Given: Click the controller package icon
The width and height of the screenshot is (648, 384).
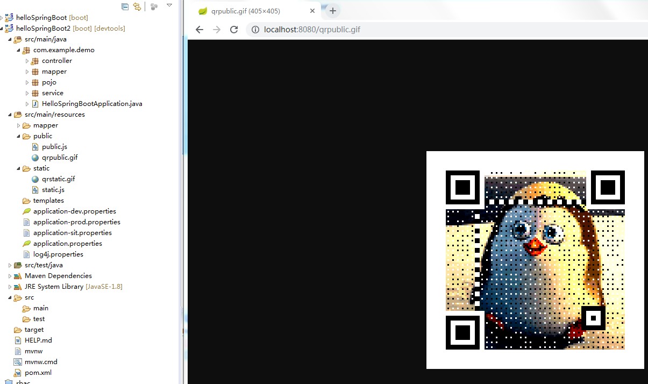Looking at the screenshot, I should coord(35,61).
